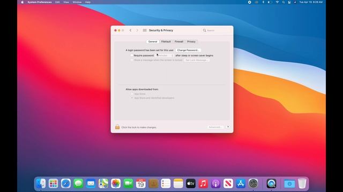Viewport: 343px width, 192px height.
Task: Open Trash in the Dock
Action: coord(302,183)
